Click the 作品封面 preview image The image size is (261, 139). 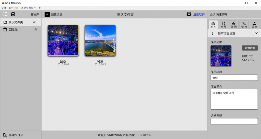[x=221, y=56]
